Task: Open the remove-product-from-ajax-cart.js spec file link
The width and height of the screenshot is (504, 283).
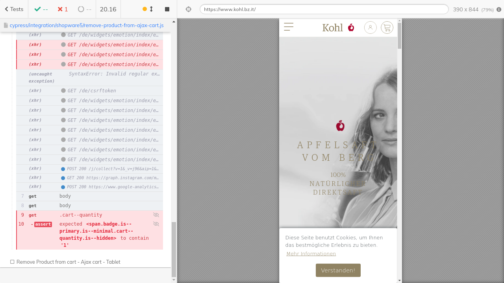Action: click(x=86, y=25)
